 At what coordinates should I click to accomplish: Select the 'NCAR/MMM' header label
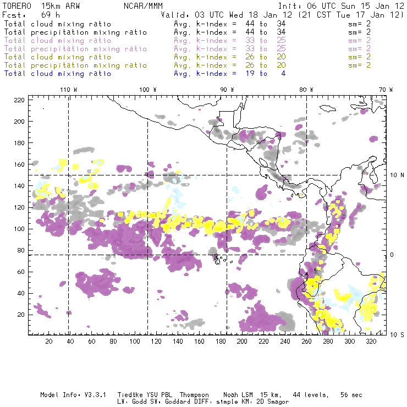[143, 6]
